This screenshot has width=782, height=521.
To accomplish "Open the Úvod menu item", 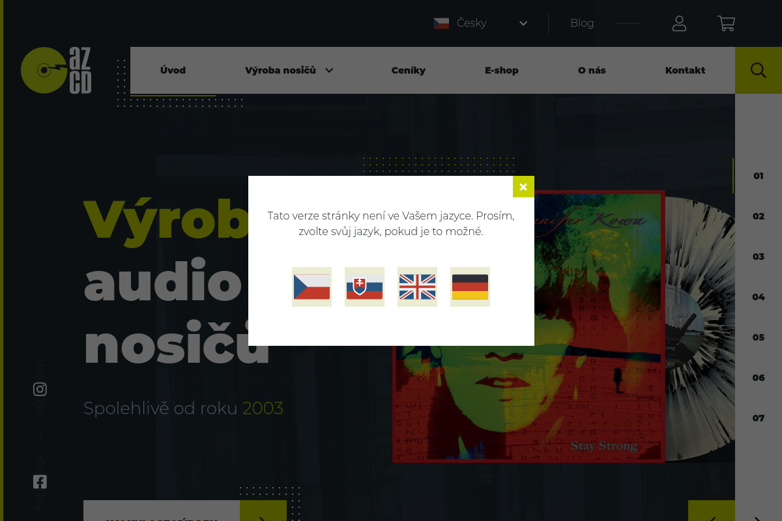I will click(173, 70).
